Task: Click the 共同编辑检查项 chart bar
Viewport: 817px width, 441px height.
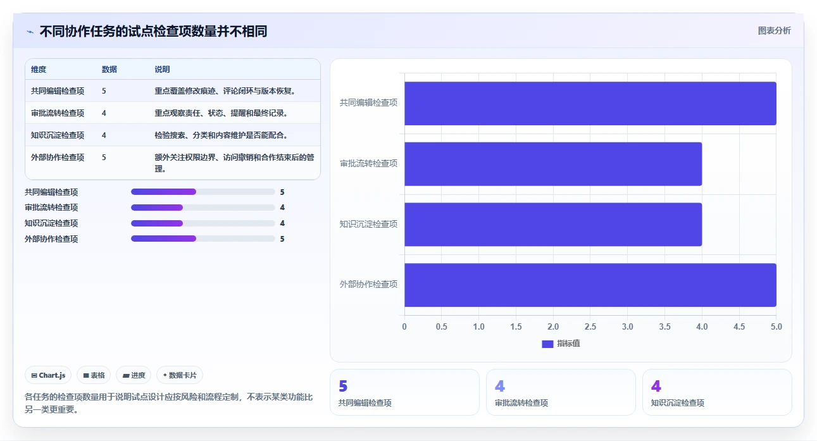Action: 590,103
